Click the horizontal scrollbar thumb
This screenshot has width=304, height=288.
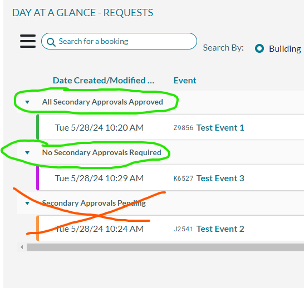(165, 247)
